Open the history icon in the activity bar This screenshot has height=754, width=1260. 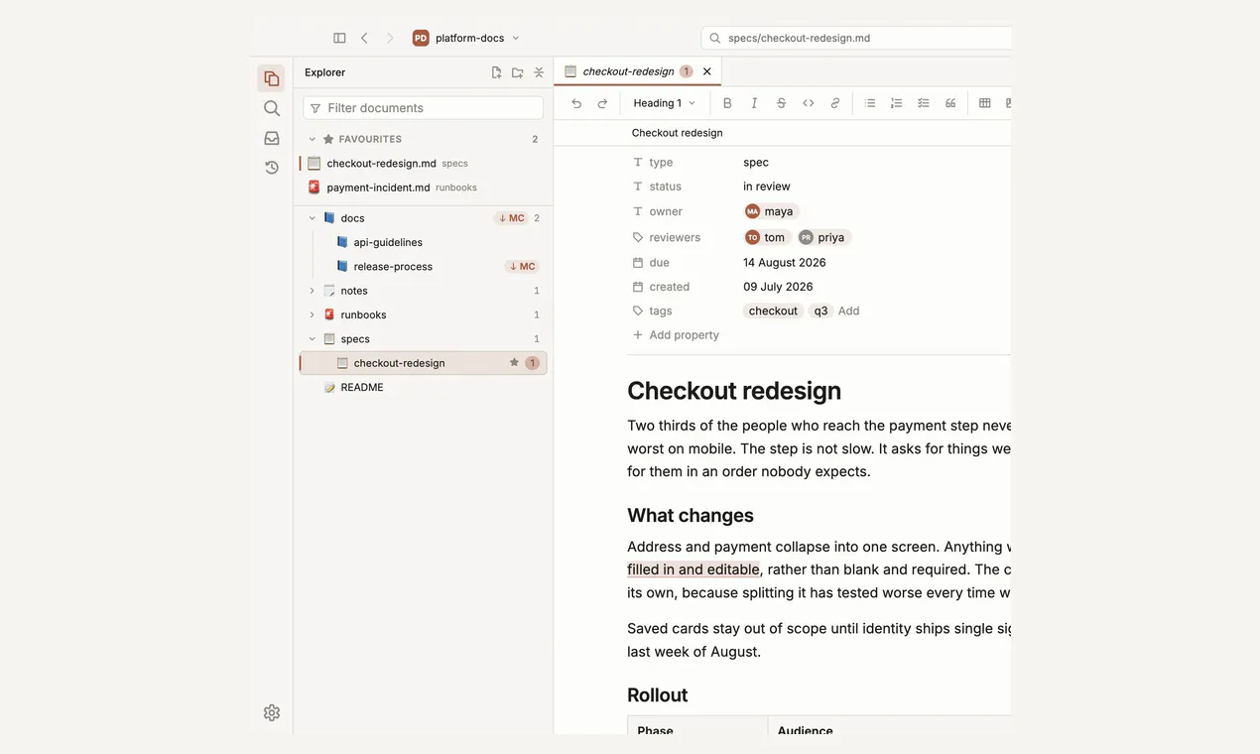[271, 168]
